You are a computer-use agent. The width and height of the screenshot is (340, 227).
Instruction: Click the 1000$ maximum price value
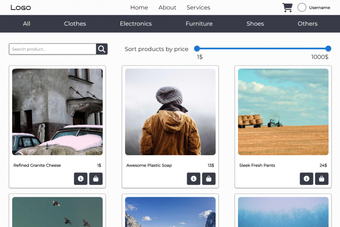click(x=320, y=57)
